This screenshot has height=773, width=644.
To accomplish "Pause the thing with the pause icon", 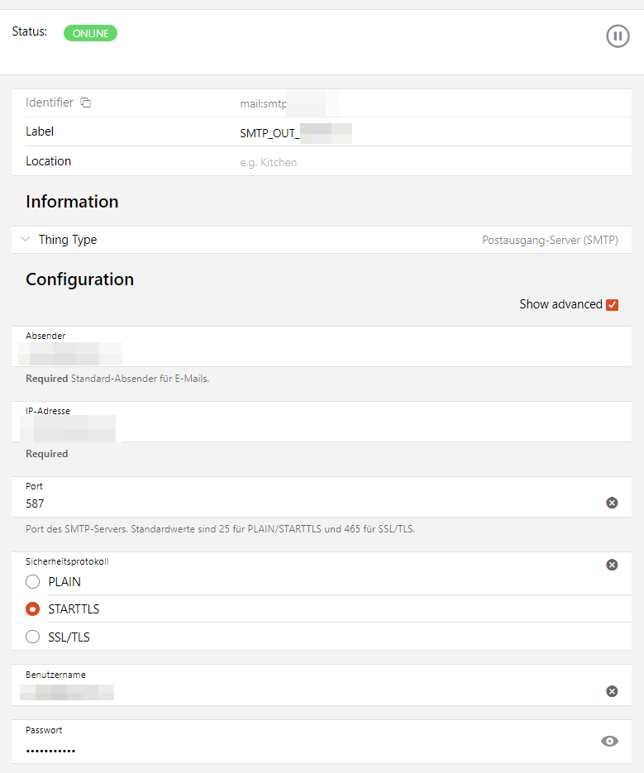I will click(618, 36).
